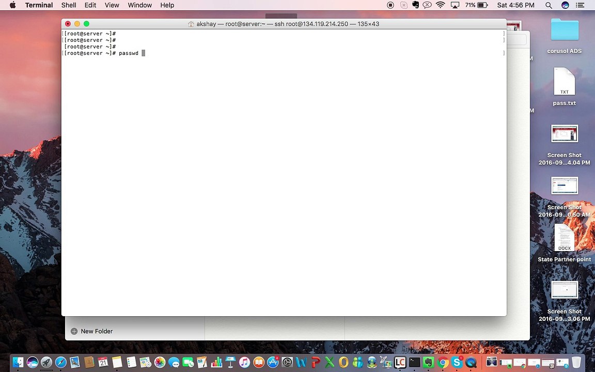Click Siri icon in menu bar

click(x=565, y=5)
